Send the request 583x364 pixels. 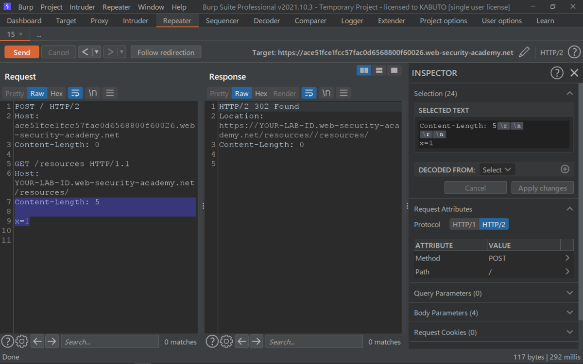22,52
